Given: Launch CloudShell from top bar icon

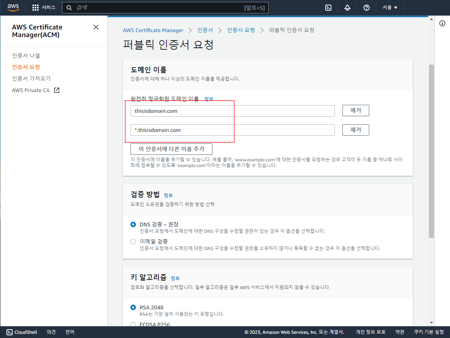Looking at the screenshot, I should [328, 8].
